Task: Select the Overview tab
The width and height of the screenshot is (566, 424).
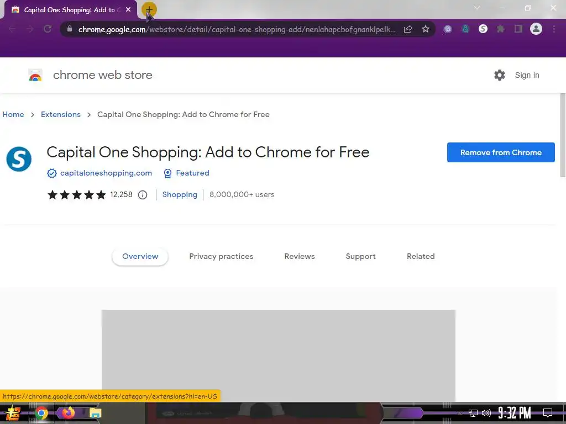Action: pos(140,256)
